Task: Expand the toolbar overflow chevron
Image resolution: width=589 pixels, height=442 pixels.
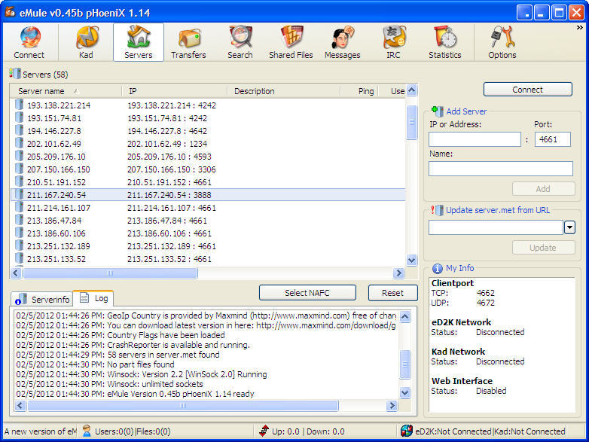Action: tap(580, 27)
